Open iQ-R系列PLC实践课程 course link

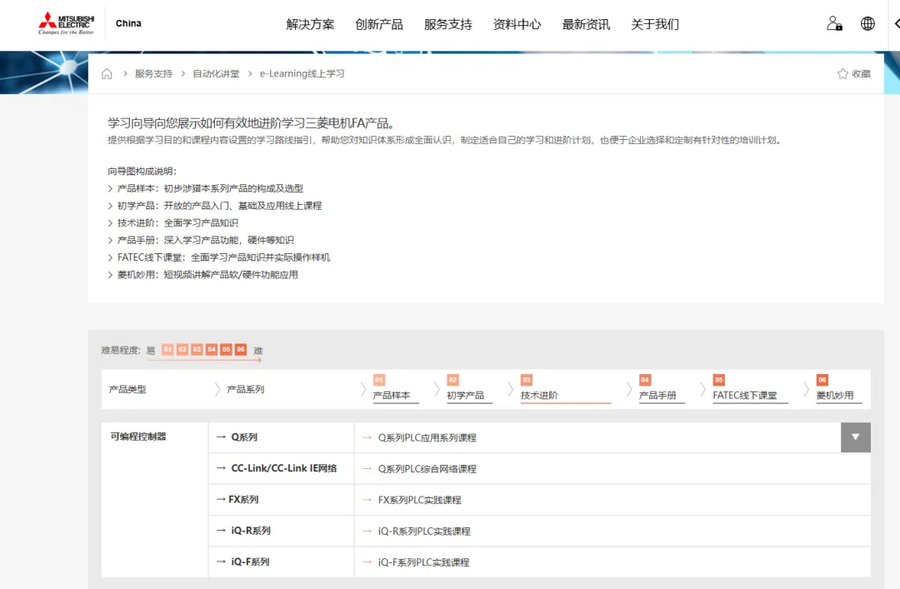[424, 531]
